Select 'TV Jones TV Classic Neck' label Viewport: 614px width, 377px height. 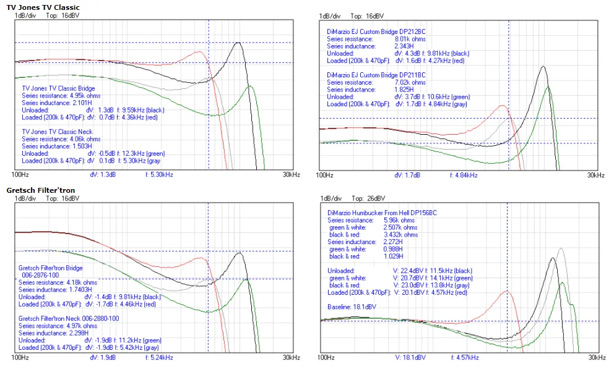pyautogui.click(x=57, y=132)
